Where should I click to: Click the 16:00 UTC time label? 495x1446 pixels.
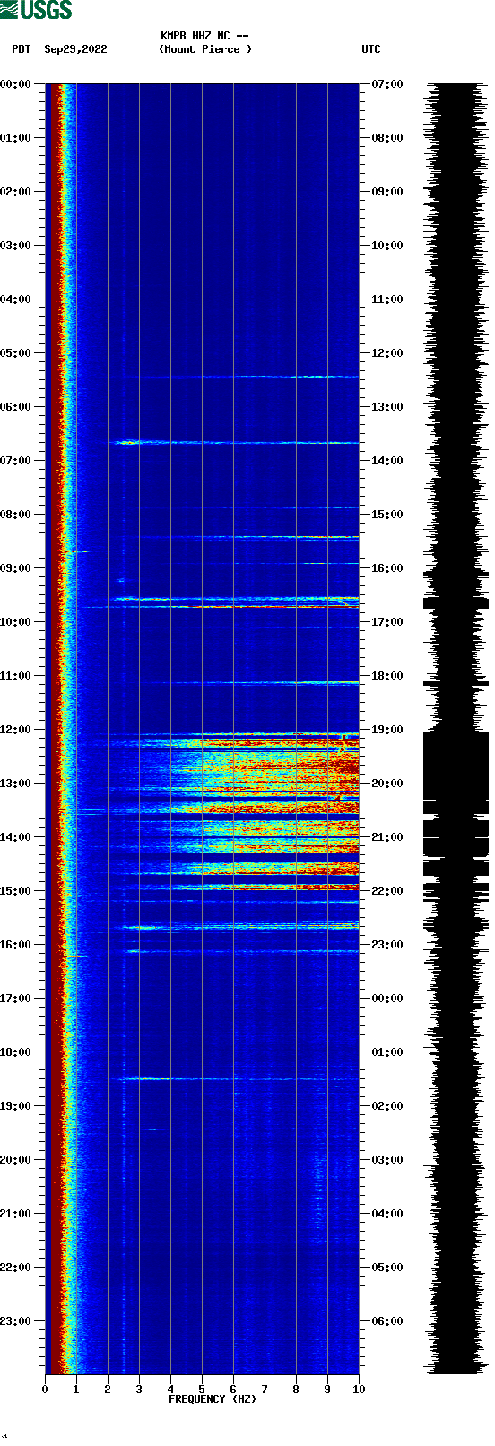(x=387, y=568)
